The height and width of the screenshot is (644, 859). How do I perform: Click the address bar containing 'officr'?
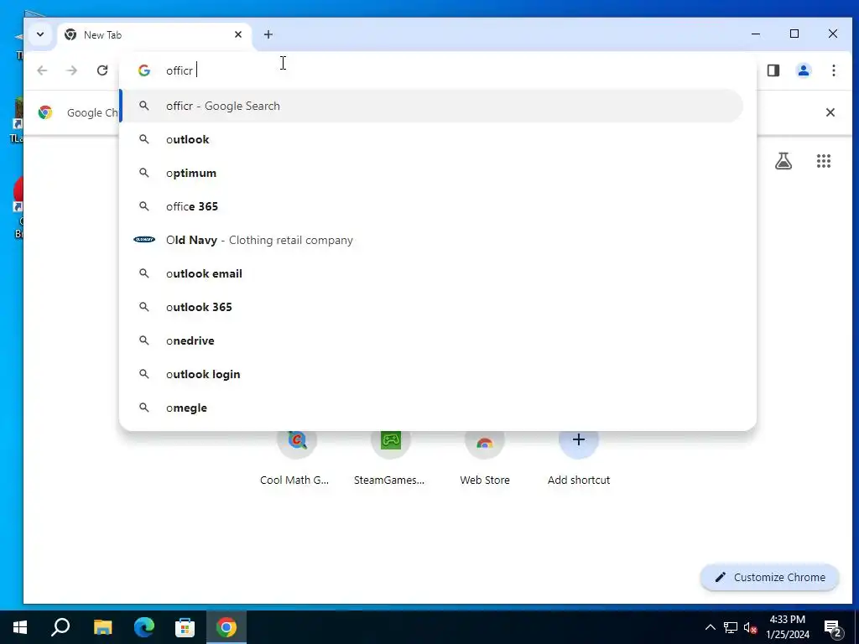click(437, 70)
